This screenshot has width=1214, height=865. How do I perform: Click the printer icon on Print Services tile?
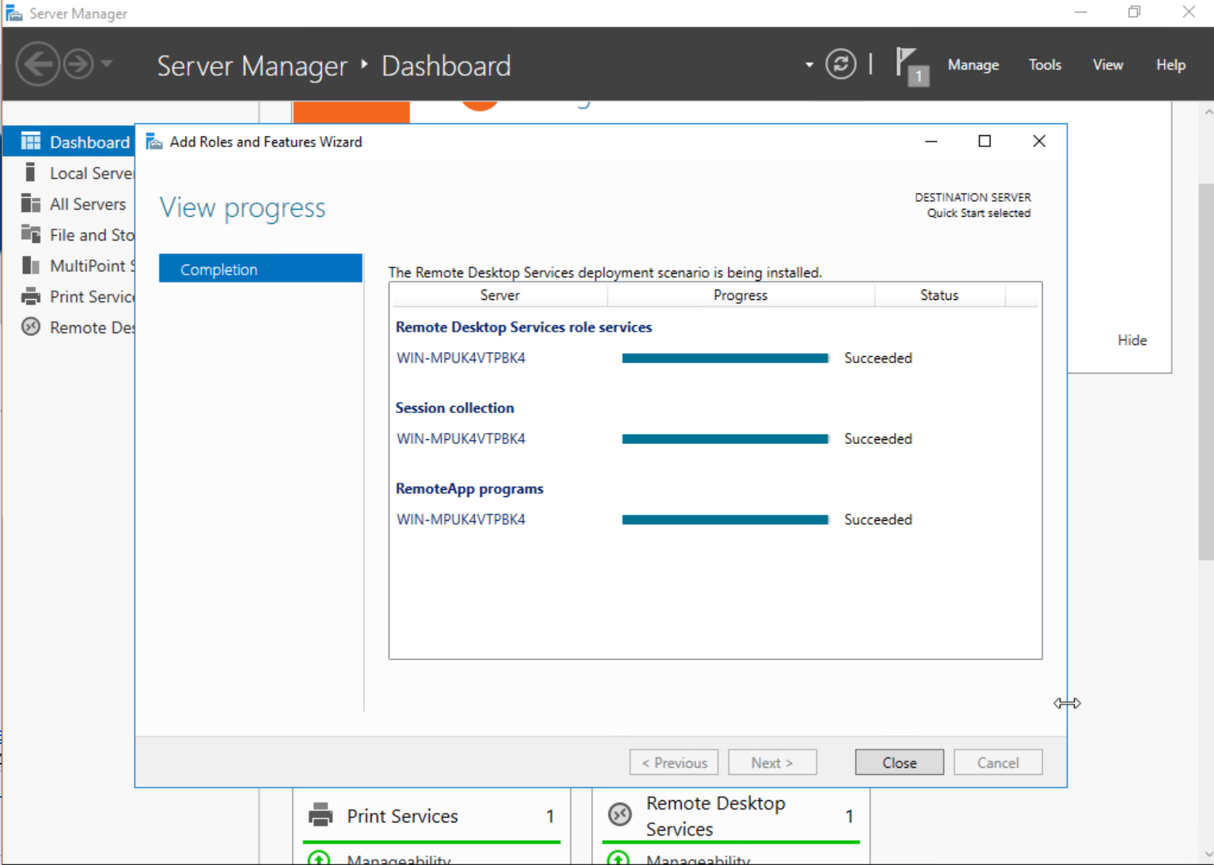tap(321, 814)
